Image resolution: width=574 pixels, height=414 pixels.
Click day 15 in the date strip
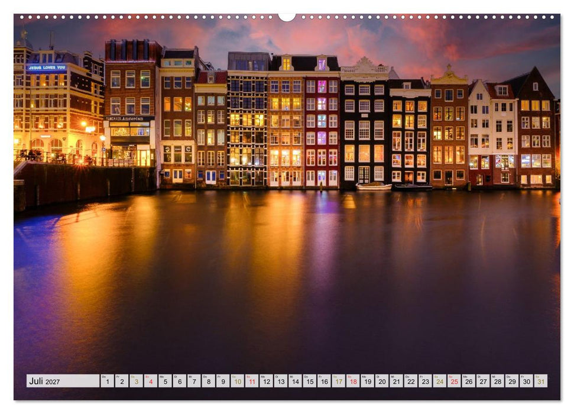pyautogui.click(x=310, y=381)
